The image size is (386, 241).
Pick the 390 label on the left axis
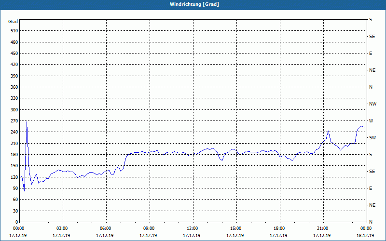14,76
